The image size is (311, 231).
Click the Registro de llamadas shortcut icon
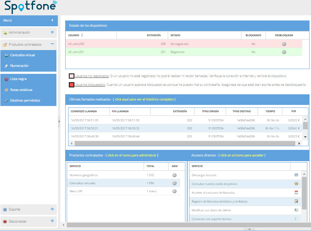click(x=296, y=201)
